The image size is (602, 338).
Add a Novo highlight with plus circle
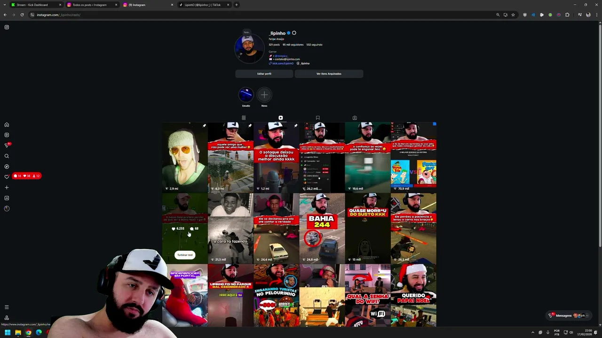264,95
